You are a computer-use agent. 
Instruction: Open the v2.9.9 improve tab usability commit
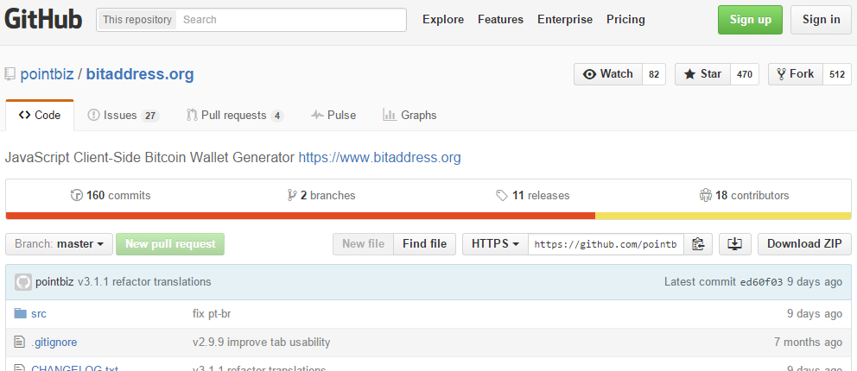point(261,343)
